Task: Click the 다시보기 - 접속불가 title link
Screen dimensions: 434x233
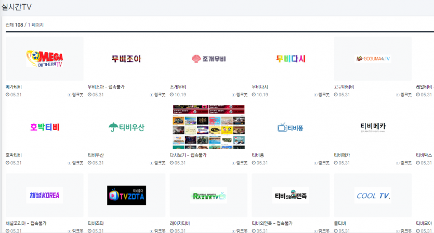Action: [x=188, y=155]
